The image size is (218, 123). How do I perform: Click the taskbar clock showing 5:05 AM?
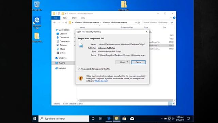click(180, 119)
